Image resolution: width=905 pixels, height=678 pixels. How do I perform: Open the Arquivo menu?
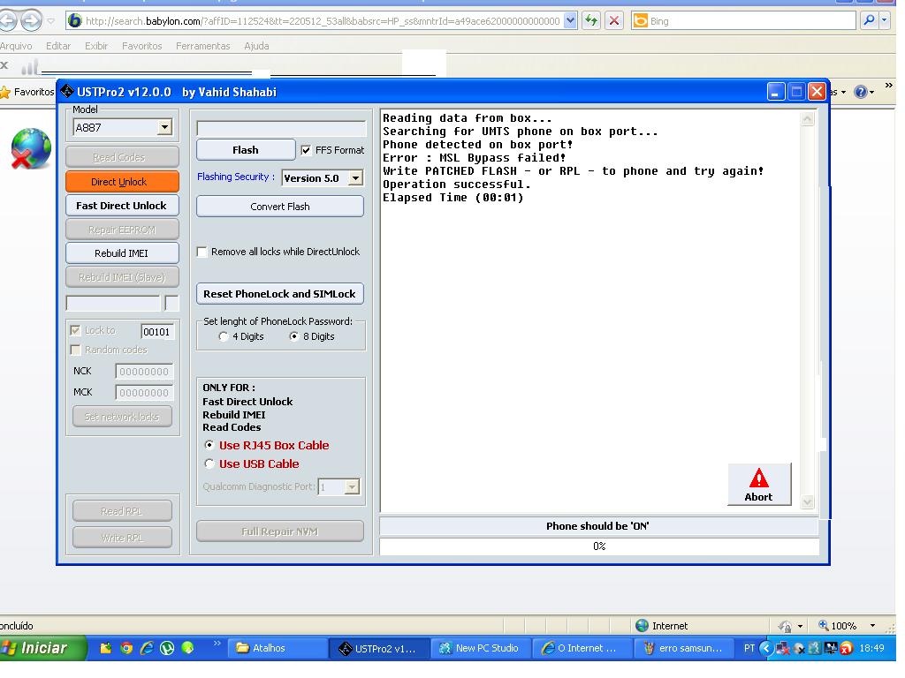click(x=16, y=46)
